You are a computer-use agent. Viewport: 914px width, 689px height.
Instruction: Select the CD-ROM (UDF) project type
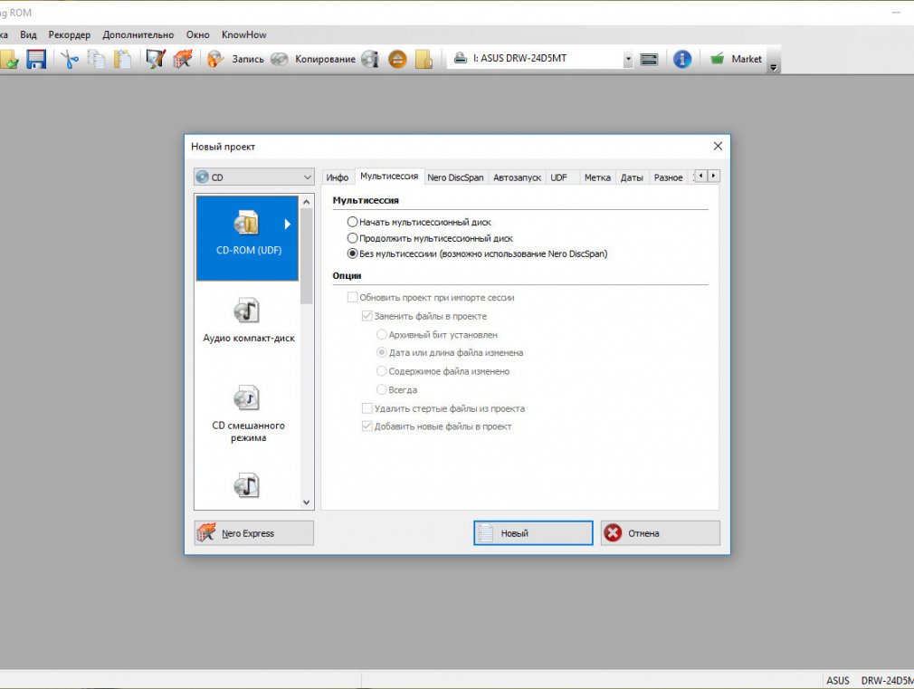(247, 238)
